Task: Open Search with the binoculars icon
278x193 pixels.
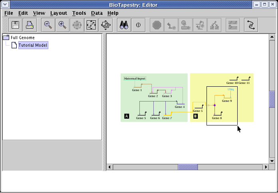Action: click(x=124, y=25)
